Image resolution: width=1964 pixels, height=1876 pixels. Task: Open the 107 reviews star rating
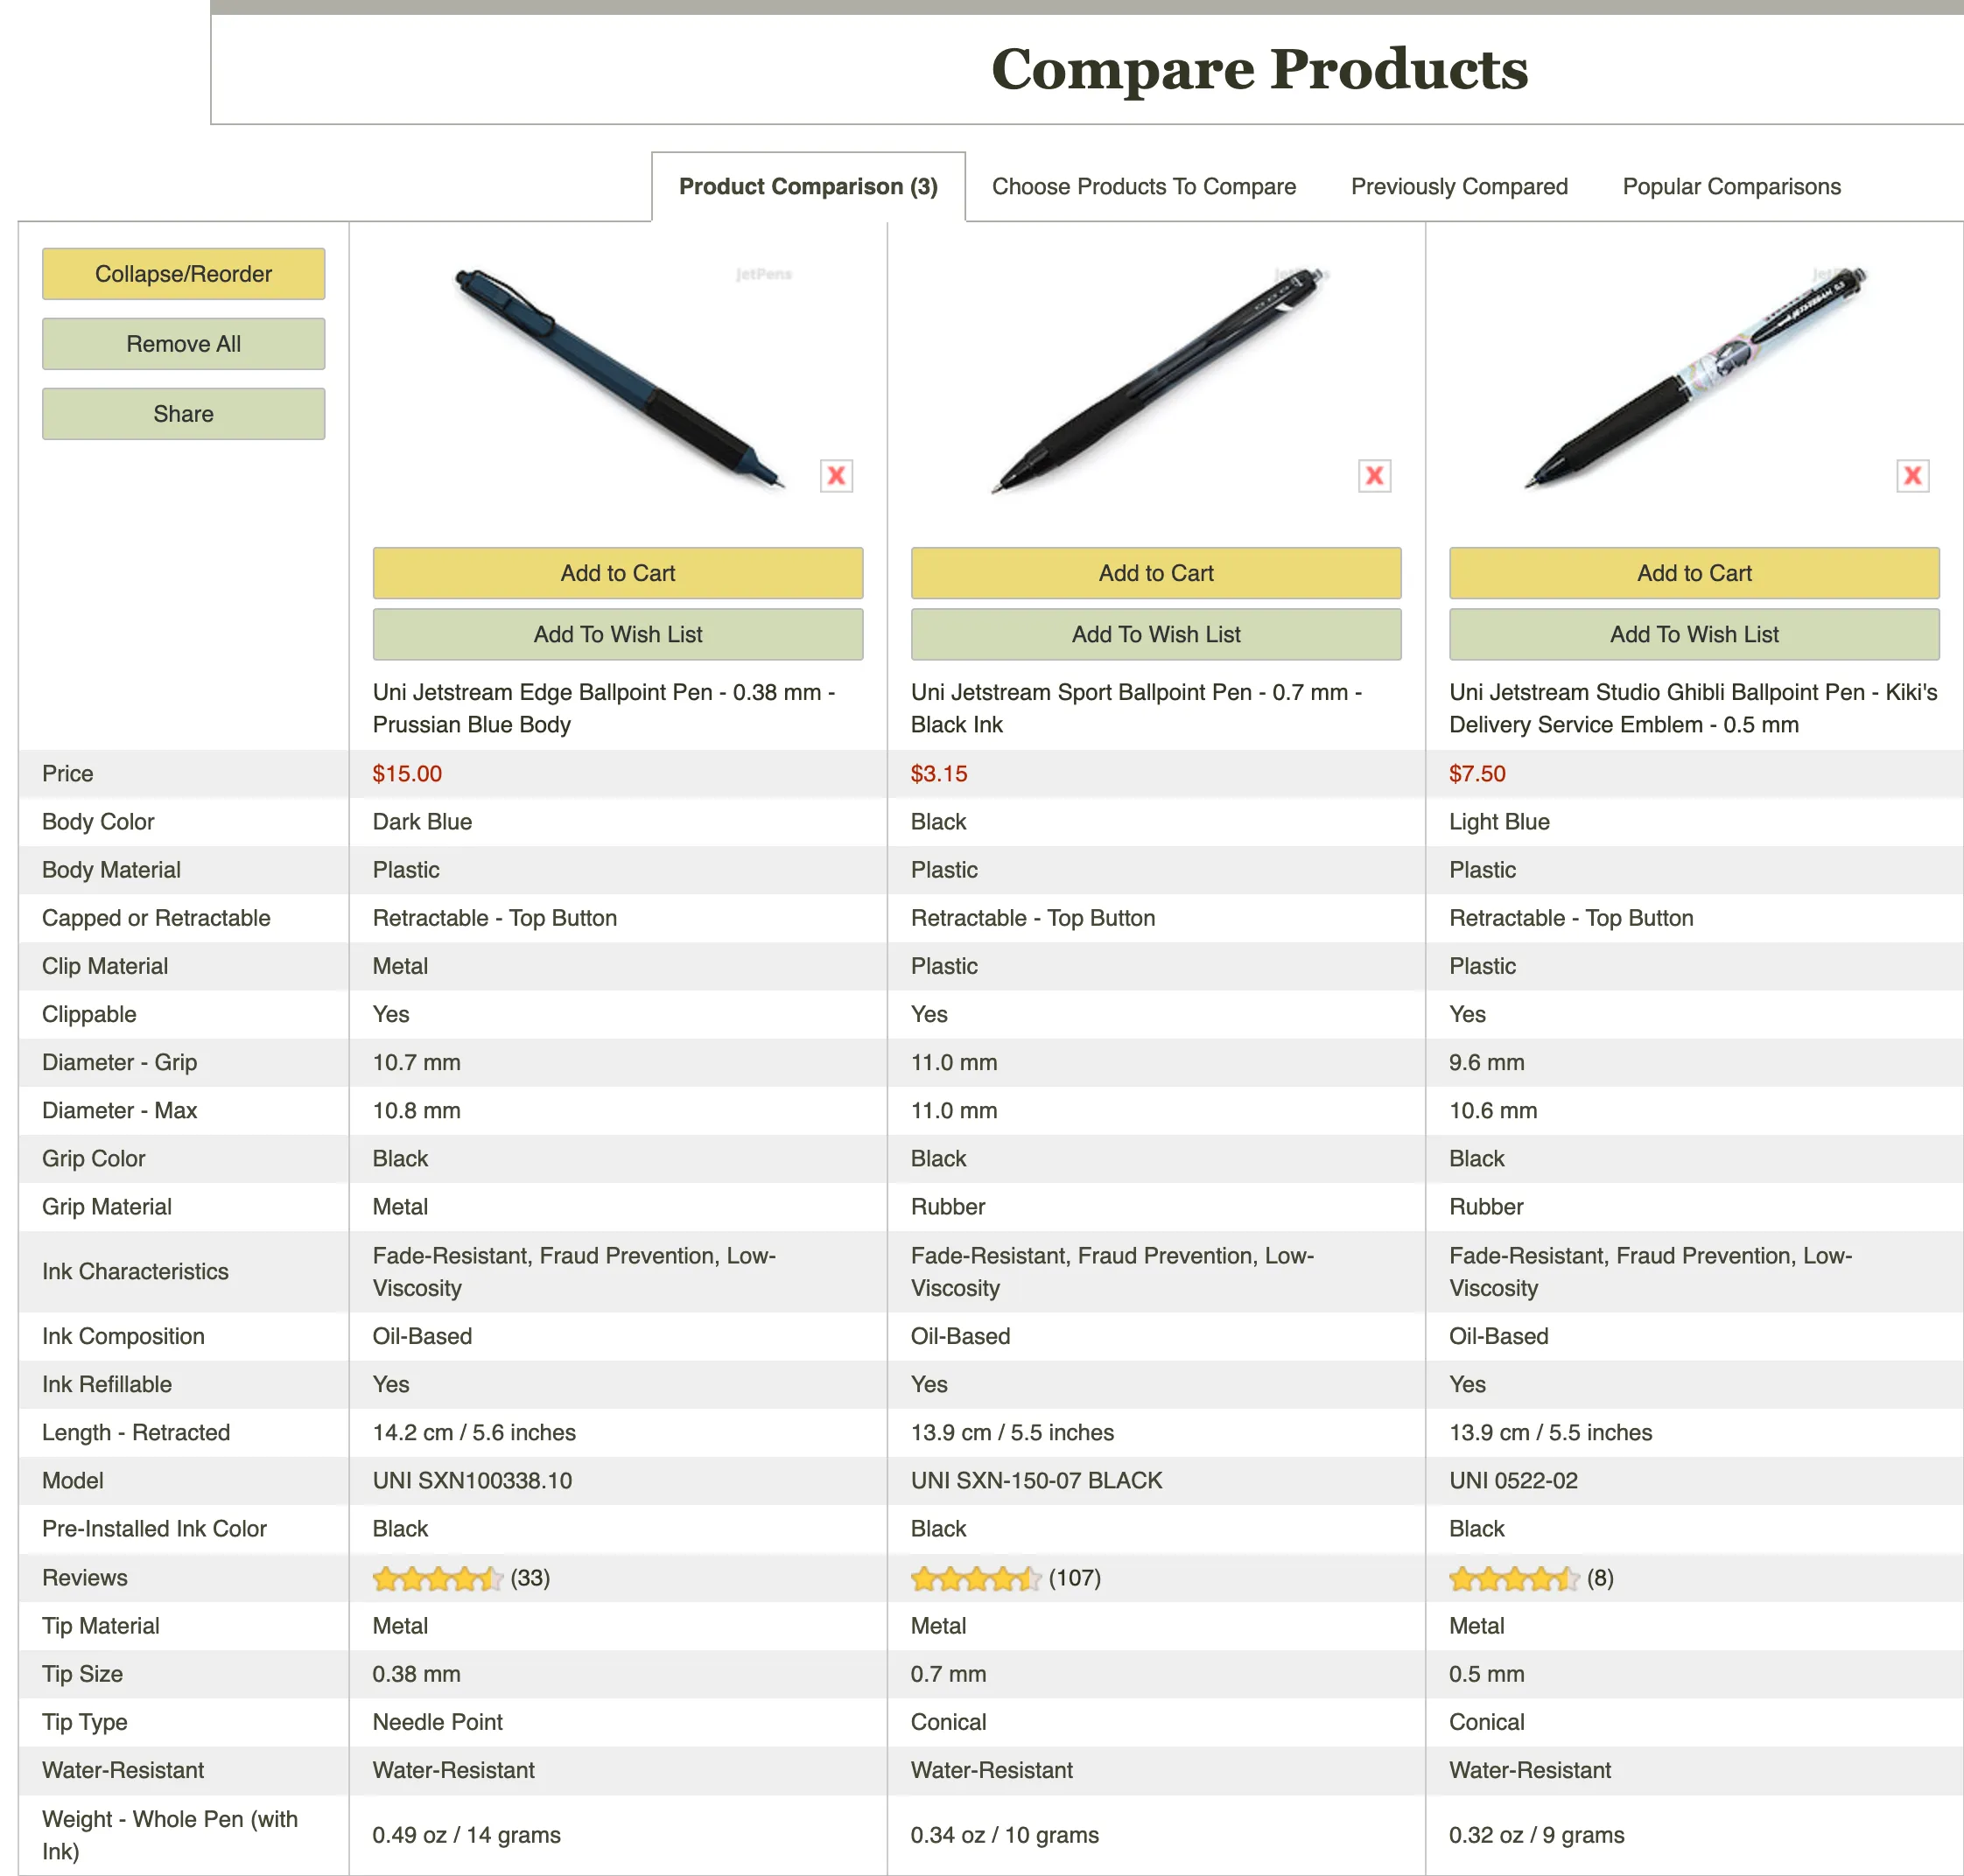point(976,1578)
